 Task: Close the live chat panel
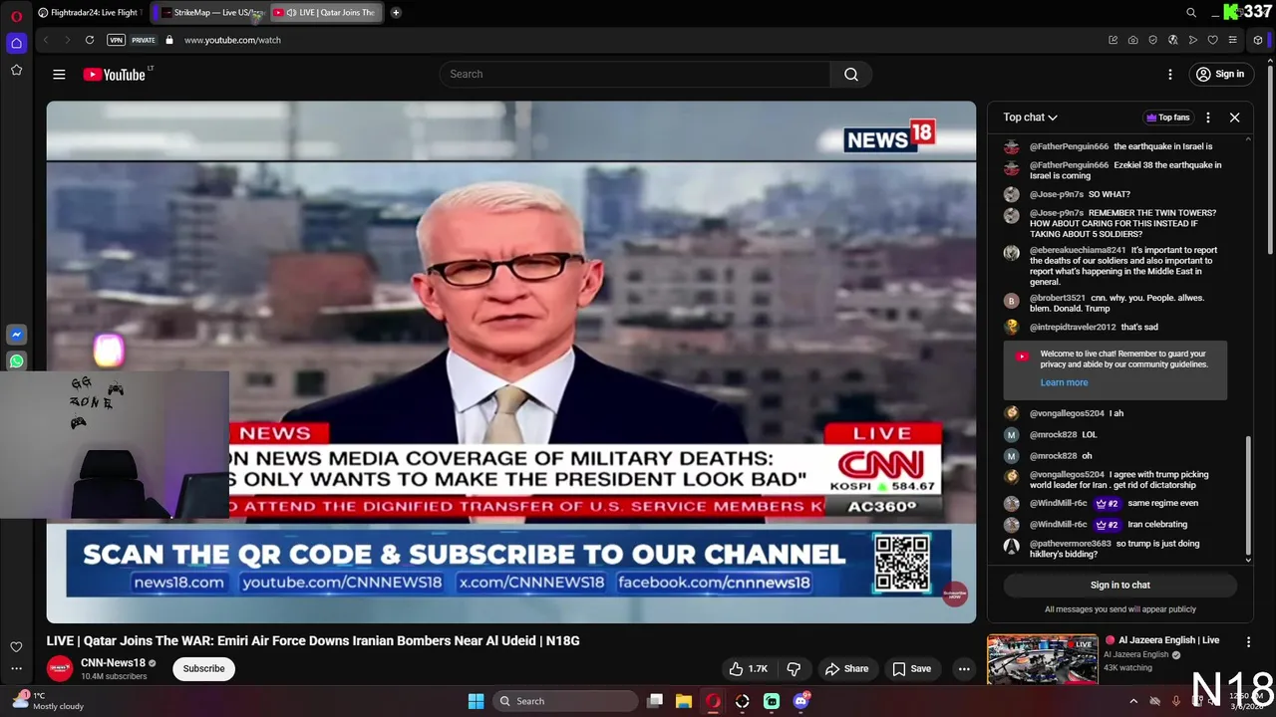(1234, 118)
